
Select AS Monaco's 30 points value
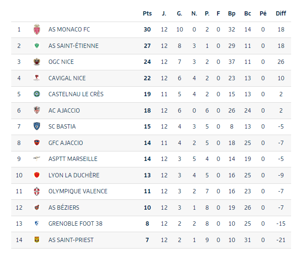(147, 29)
